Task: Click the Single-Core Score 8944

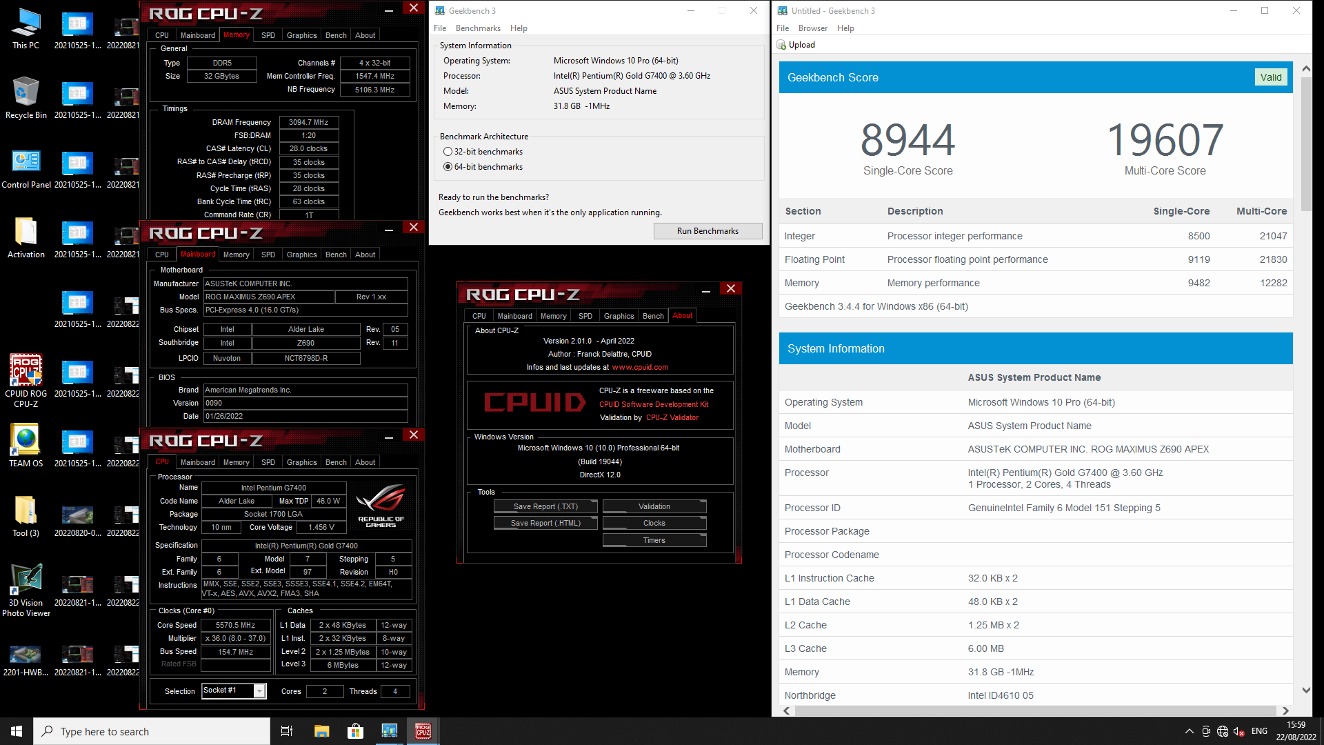Action: pyautogui.click(x=907, y=140)
